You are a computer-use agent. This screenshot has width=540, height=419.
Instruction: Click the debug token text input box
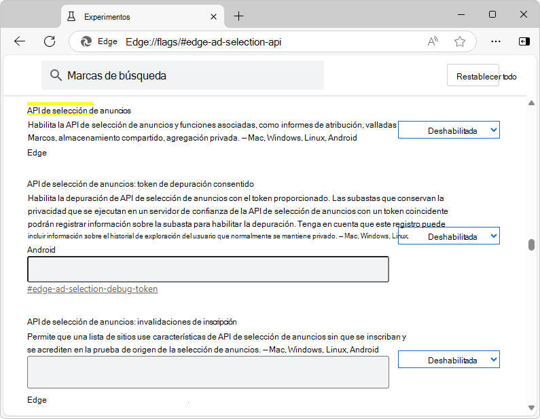(208, 269)
